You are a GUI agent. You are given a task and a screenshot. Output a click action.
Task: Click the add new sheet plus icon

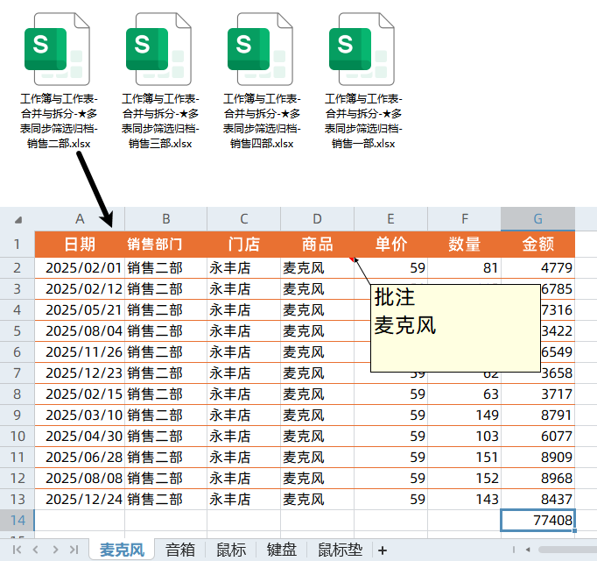pos(382,550)
